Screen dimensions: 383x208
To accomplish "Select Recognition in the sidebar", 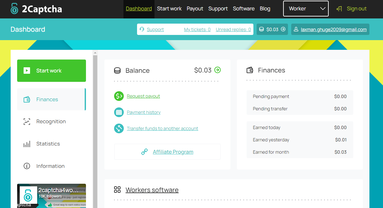I will click(51, 122).
